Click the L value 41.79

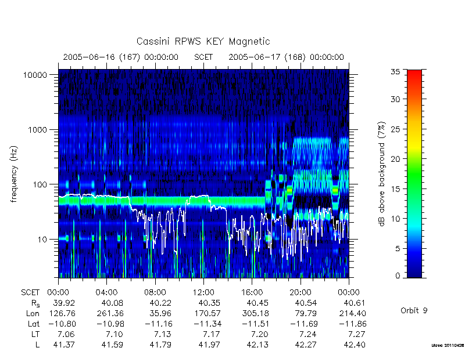(x=161, y=345)
